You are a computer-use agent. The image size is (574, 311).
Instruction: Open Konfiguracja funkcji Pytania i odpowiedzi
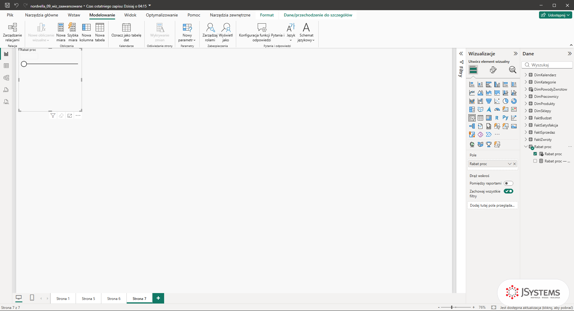(262, 32)
